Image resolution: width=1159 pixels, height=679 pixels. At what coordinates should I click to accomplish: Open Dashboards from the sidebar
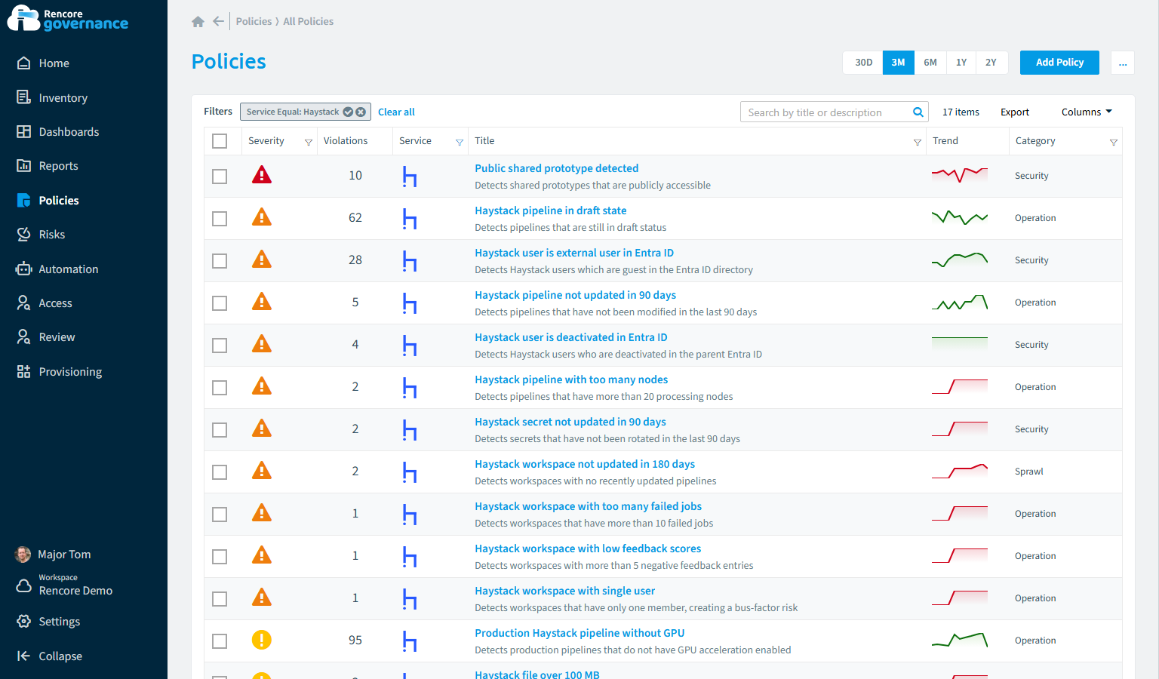click(x=58, y=132)
